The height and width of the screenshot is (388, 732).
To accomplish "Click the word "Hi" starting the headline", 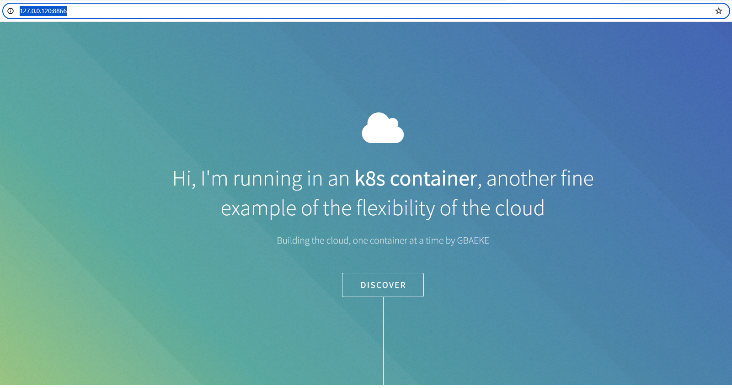I will pyautogui.click(x=182, y=179).
